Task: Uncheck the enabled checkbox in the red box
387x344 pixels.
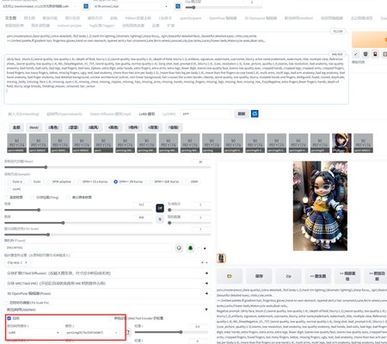Action: pos(9,318)
